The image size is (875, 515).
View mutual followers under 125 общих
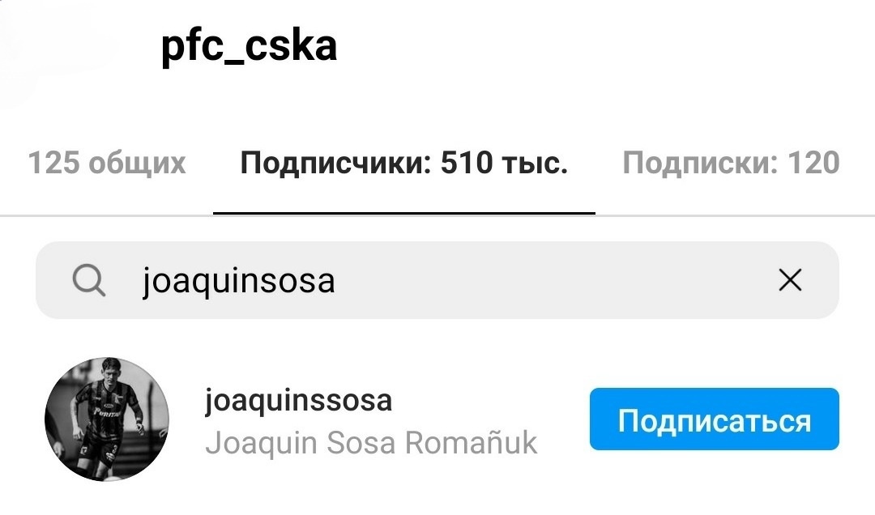[107, 163]
